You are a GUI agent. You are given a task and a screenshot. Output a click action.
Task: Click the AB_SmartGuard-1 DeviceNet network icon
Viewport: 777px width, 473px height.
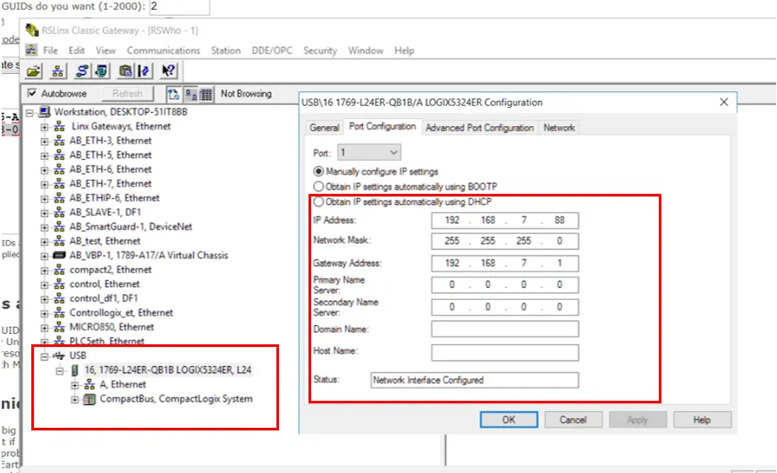point(59,227)
